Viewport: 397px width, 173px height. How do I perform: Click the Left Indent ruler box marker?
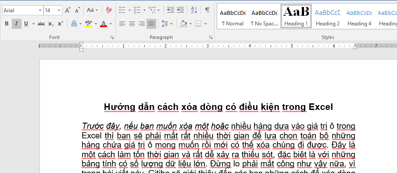pyautogui.click(x=81, y=50)
